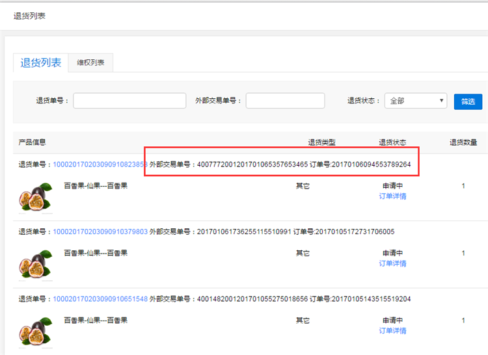Click into the 外部交易单号 search box
The image size is (488, 355).
point(285,101)
